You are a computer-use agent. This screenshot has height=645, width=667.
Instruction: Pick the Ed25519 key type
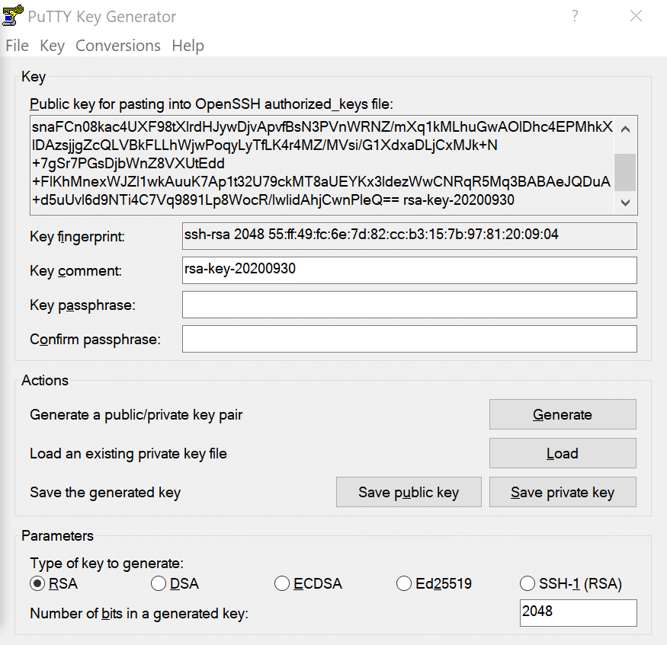click(405, 584)
